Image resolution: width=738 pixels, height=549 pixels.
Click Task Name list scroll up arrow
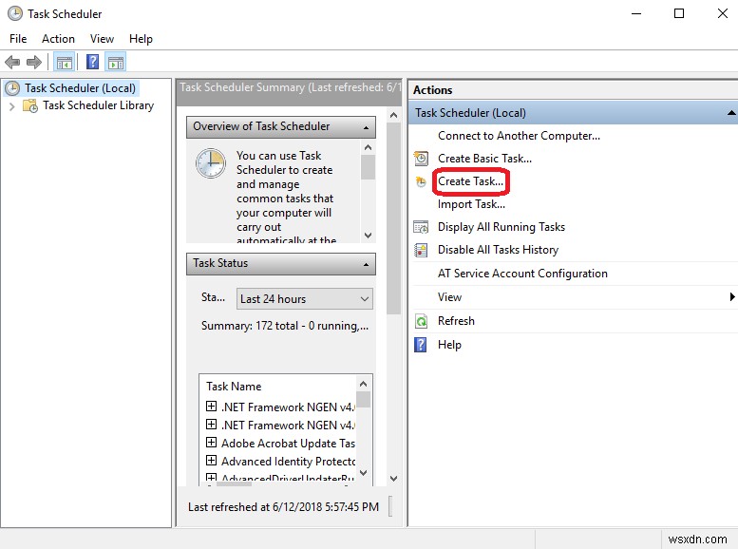click(363, 384)
